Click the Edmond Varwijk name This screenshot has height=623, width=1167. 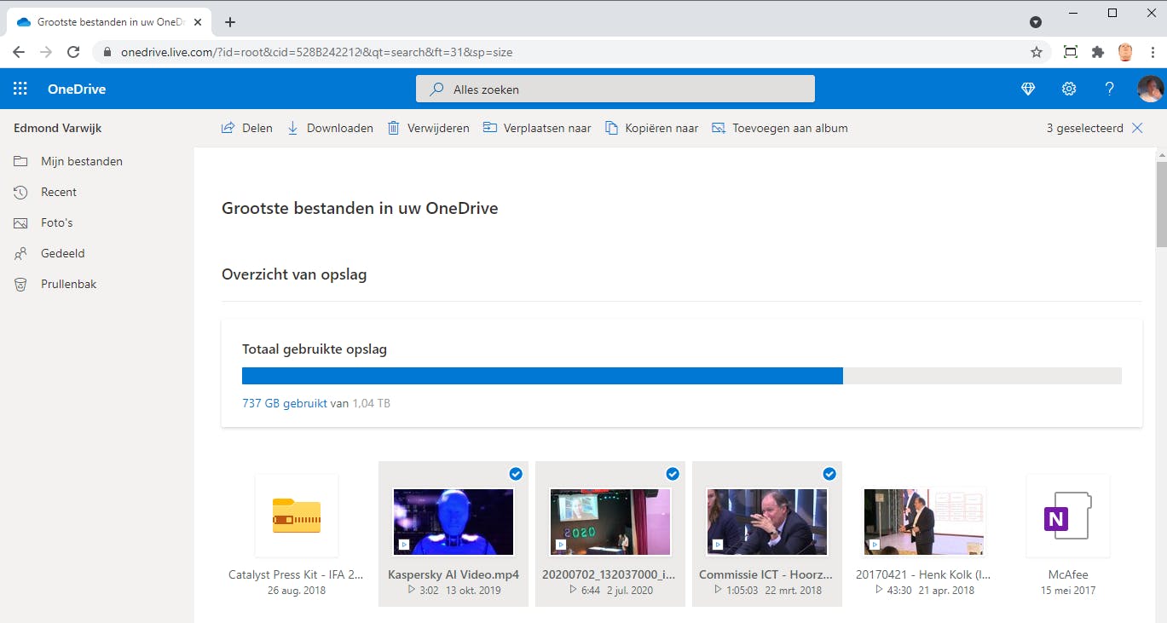(58, 128)
